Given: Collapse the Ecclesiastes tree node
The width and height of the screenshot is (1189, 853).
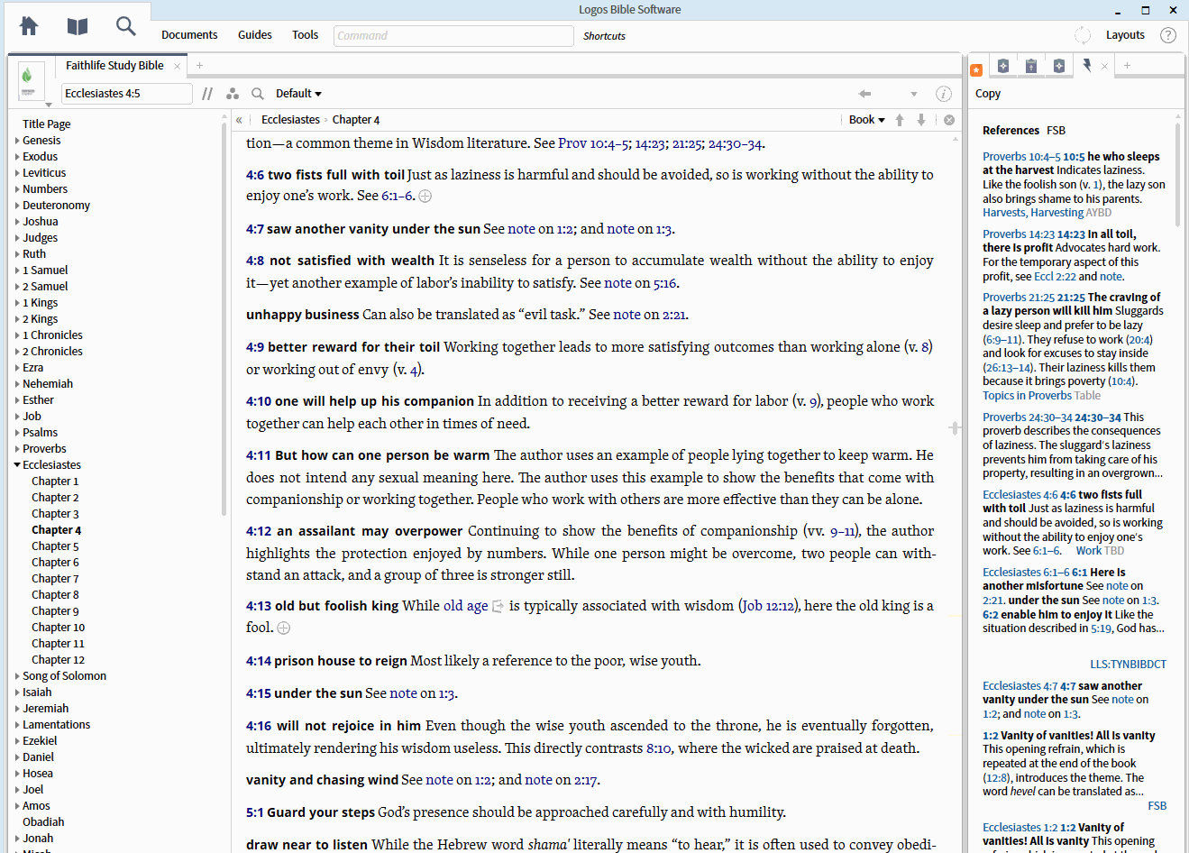Looking at the screenshot, I should click(x=17, y=465).
